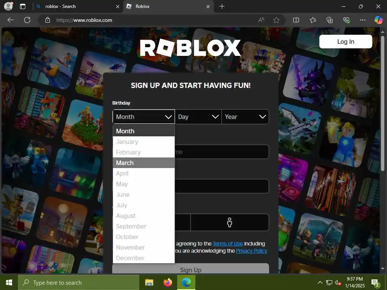Click the address bar URL
The width and height of the screenshot is (387, 290).
click(x=84, y=20)
